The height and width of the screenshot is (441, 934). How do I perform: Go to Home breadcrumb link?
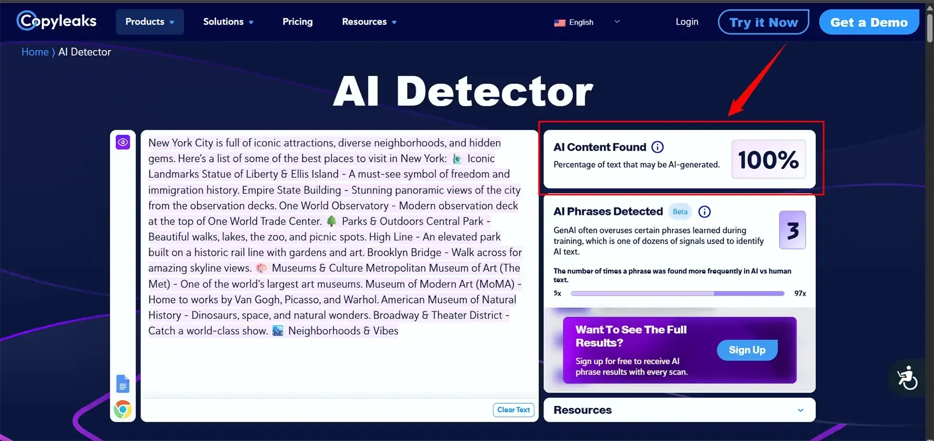click(x=35, y=52)
